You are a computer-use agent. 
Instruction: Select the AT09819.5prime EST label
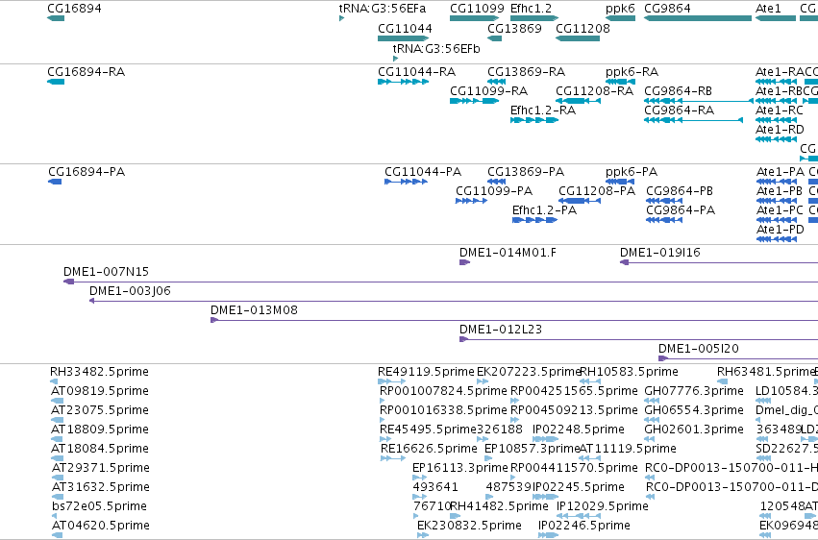coord(100,391)
